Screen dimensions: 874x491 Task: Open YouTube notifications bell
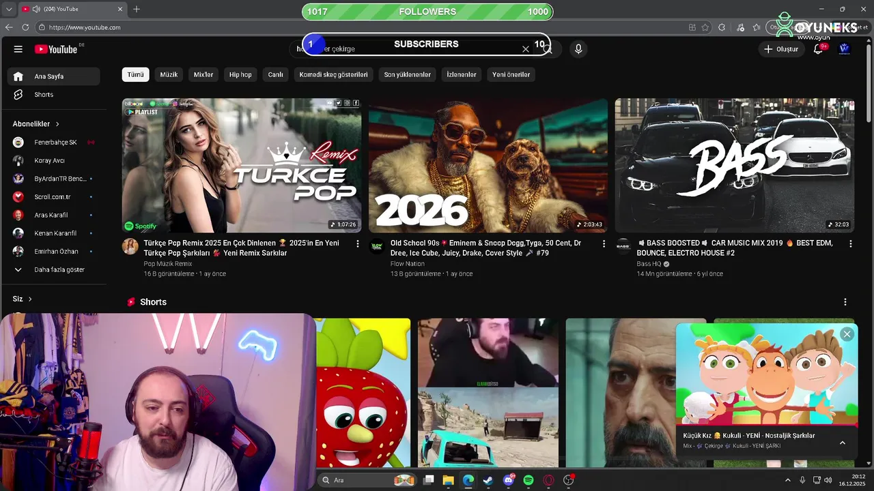pyautogui.click(x=818, y=49)
